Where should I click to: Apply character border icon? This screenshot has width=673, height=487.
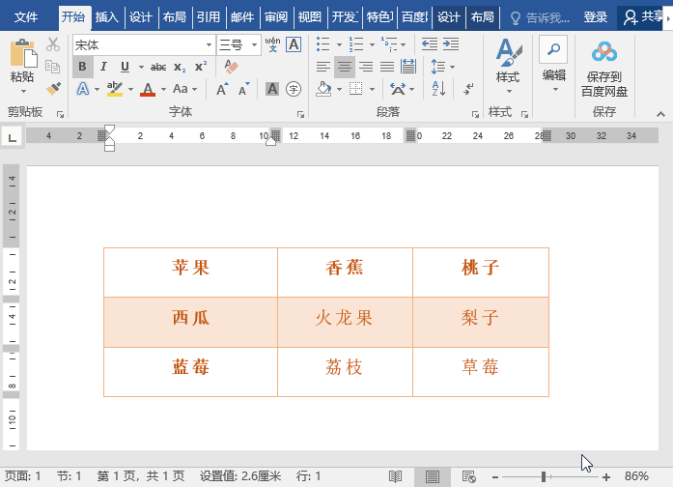point(294,44)
